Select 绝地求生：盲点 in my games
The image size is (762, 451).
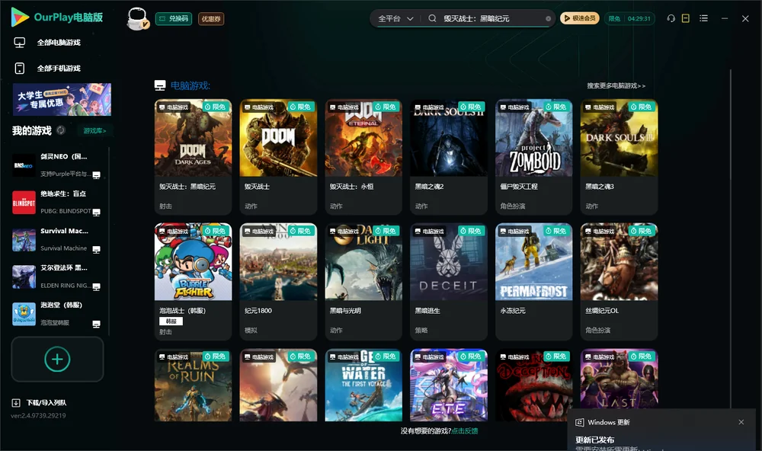tap(56, 202)
